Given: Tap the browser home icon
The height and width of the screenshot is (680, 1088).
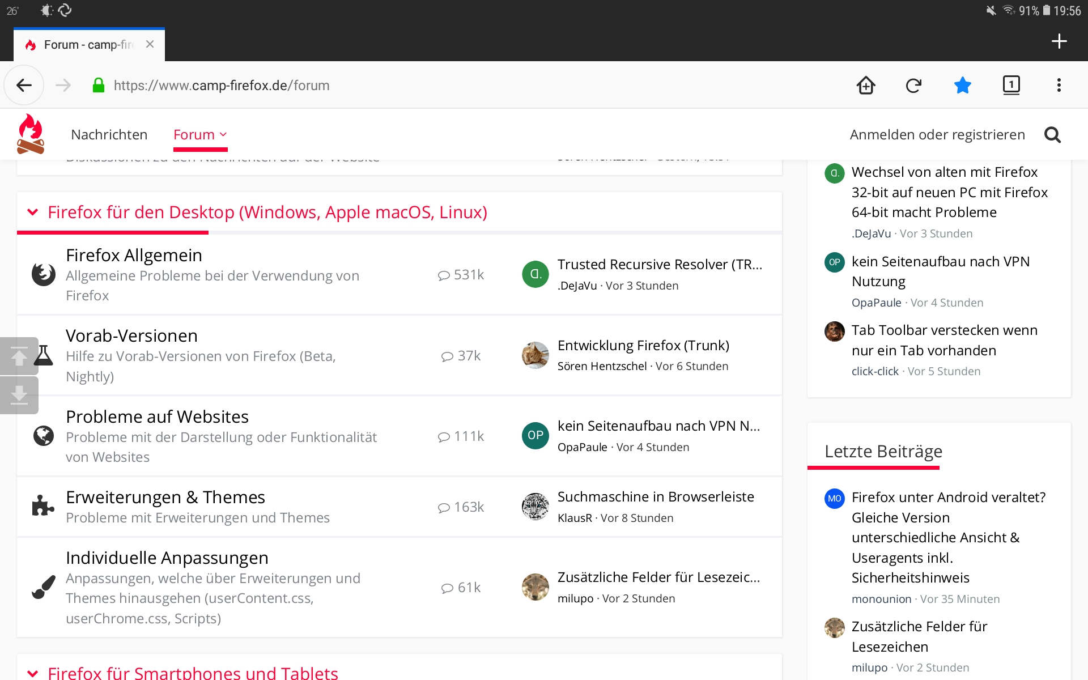Looking at the screenshot, I should [x=865, y=86].
